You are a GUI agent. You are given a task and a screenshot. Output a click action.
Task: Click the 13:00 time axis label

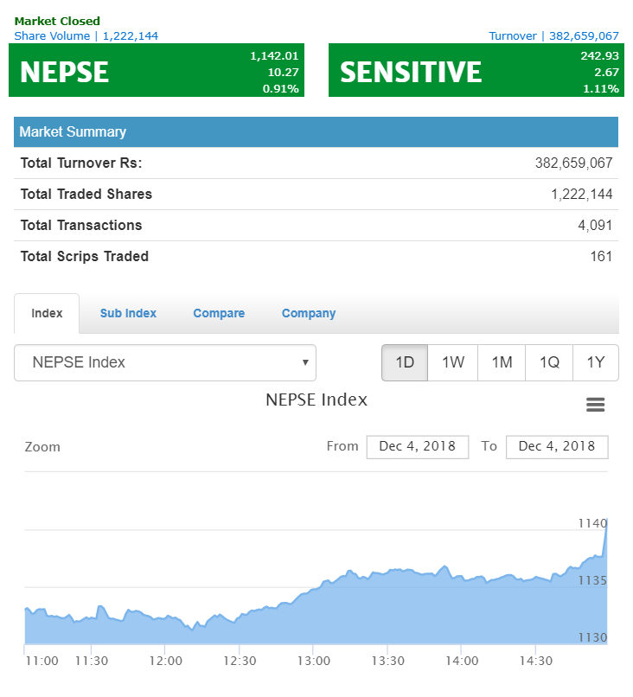point(314,662)
